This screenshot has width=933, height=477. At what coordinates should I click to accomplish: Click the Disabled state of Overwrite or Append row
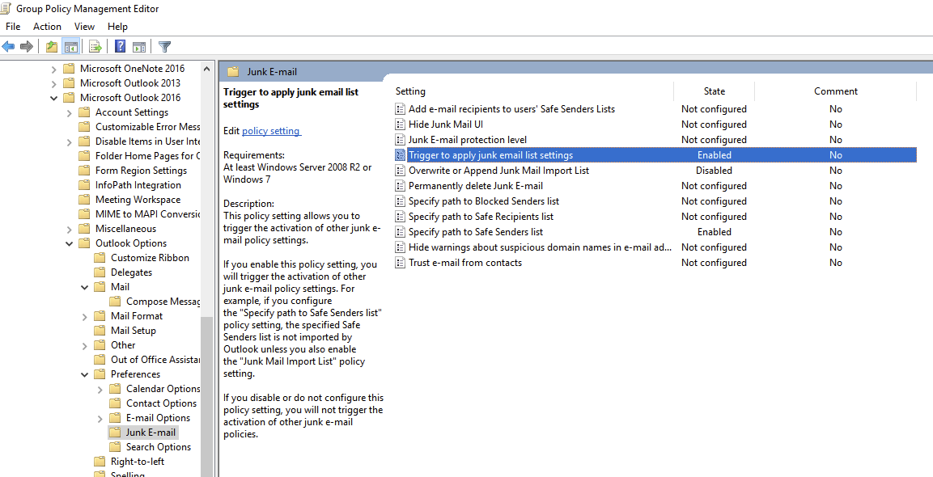click(714, 170)
